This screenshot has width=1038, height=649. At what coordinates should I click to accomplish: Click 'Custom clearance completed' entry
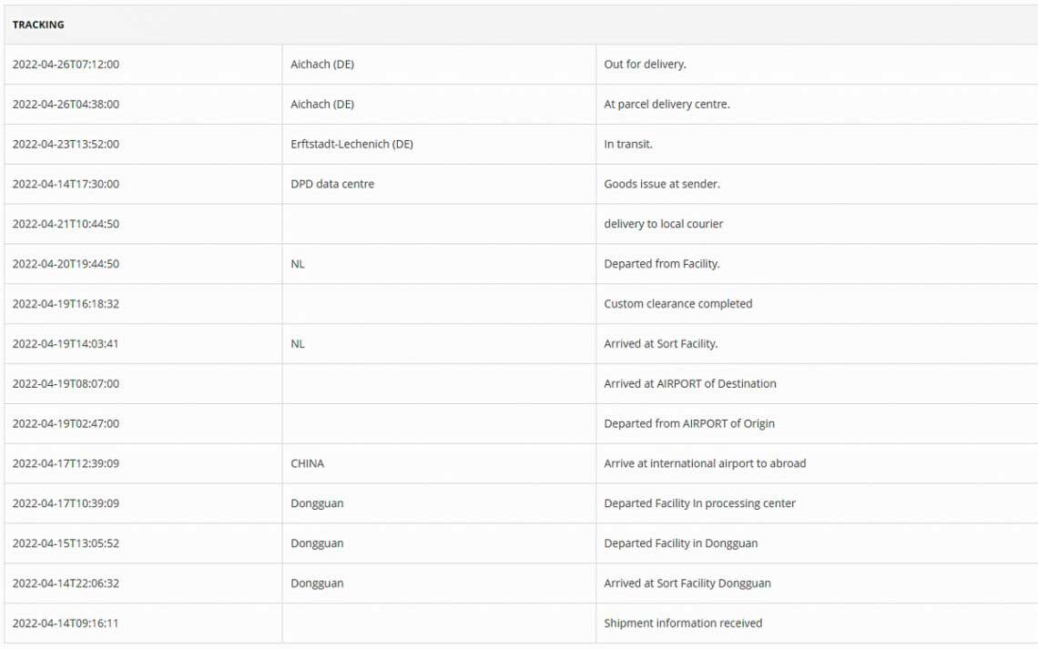[678, 304]
